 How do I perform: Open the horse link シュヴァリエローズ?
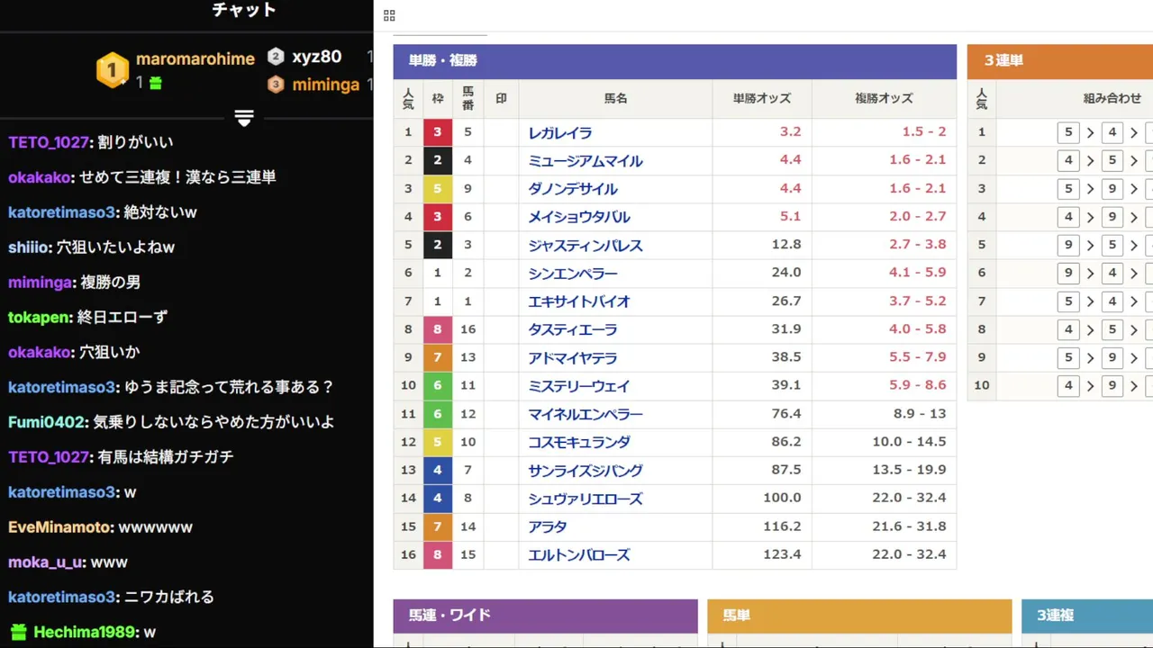(x=586, y=499)
